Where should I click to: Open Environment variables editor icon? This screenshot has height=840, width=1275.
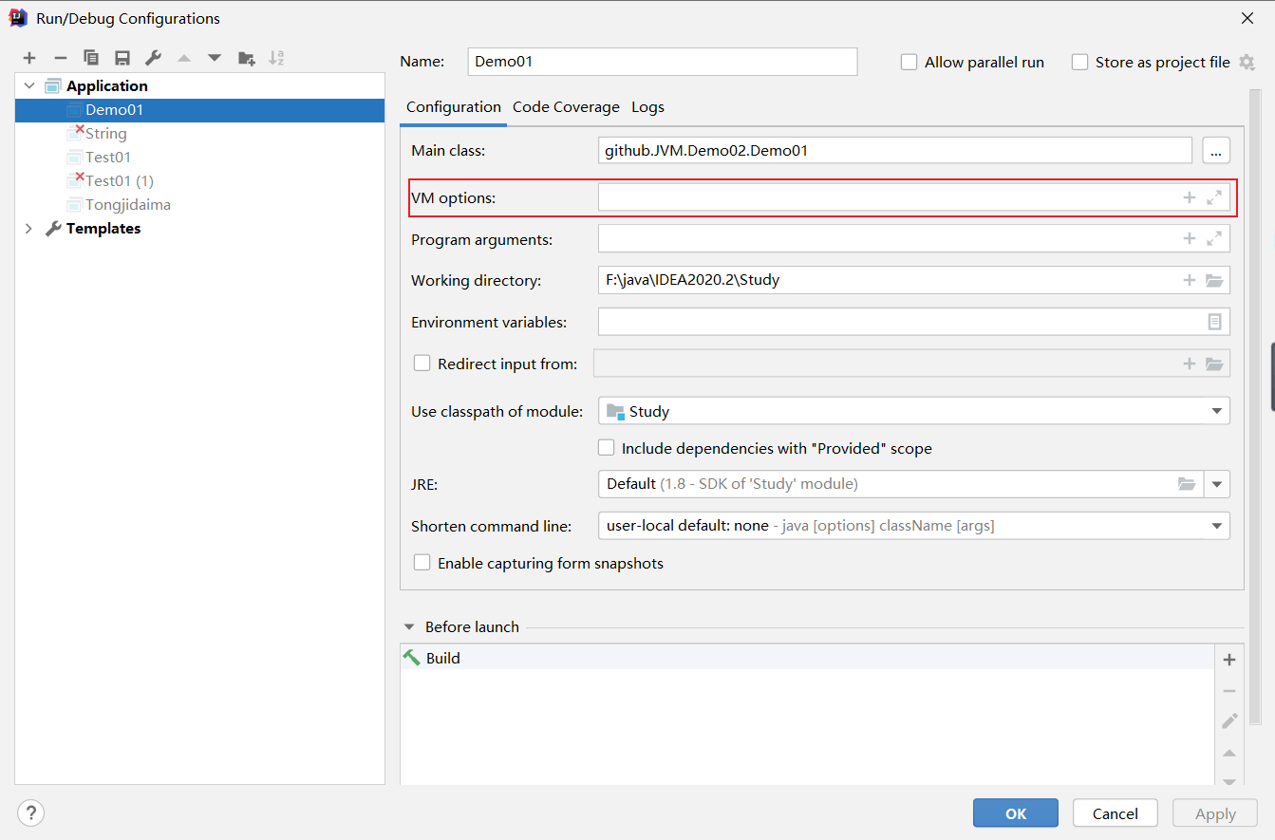pyautogui.click(x=1214, y=322)
